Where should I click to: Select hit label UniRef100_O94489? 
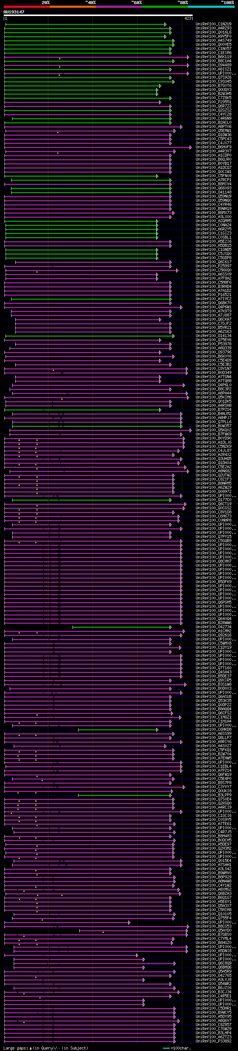click(213, 65)
